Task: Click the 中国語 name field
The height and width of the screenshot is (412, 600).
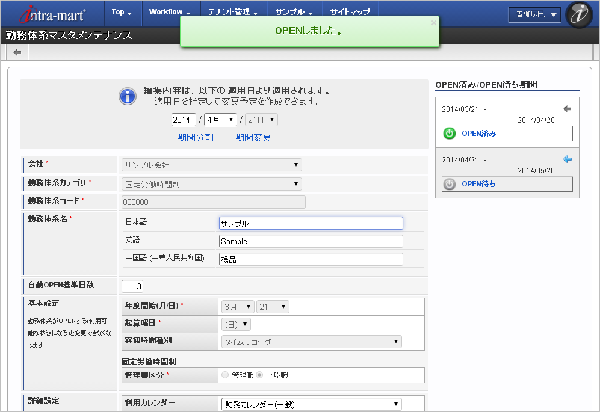Action: pyautogui.click(x=311, y=259)
